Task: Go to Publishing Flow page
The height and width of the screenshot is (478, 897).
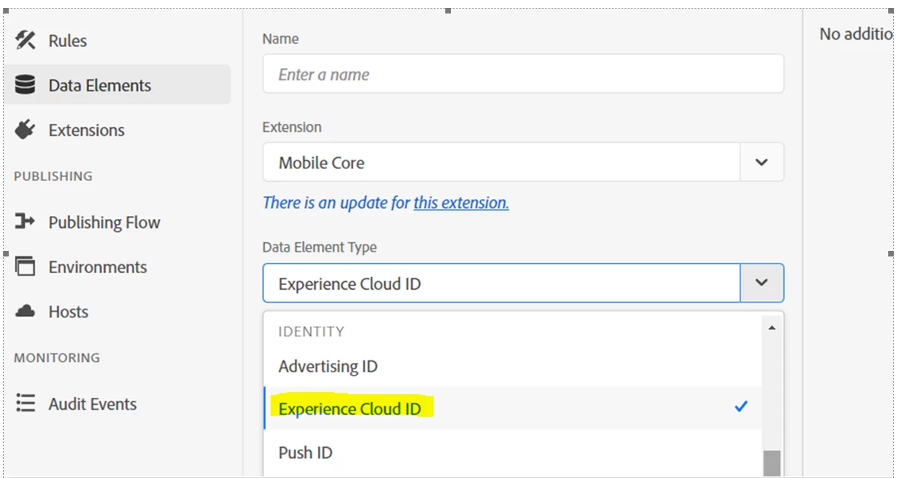Action: tap(104, 222)
